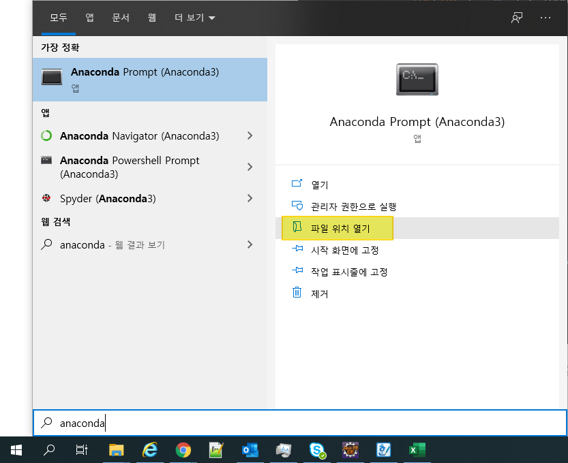
Task: Open the 더 보기 dropdown filter
Action: pos(195,18)
